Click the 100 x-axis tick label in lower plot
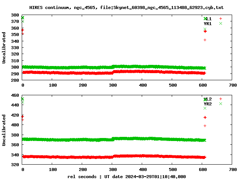 point(53,169)
